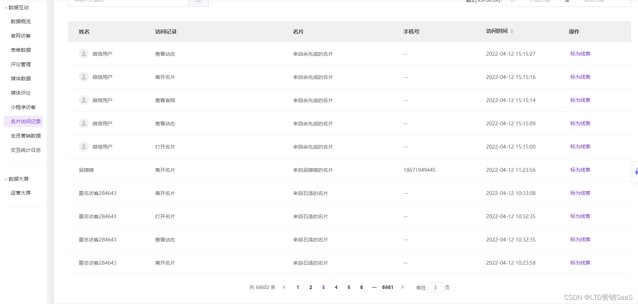
Task: Go to page 4
Action: coord(336,287)
